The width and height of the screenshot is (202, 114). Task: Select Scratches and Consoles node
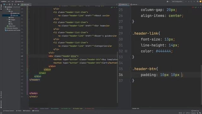(x=12, y=30)
